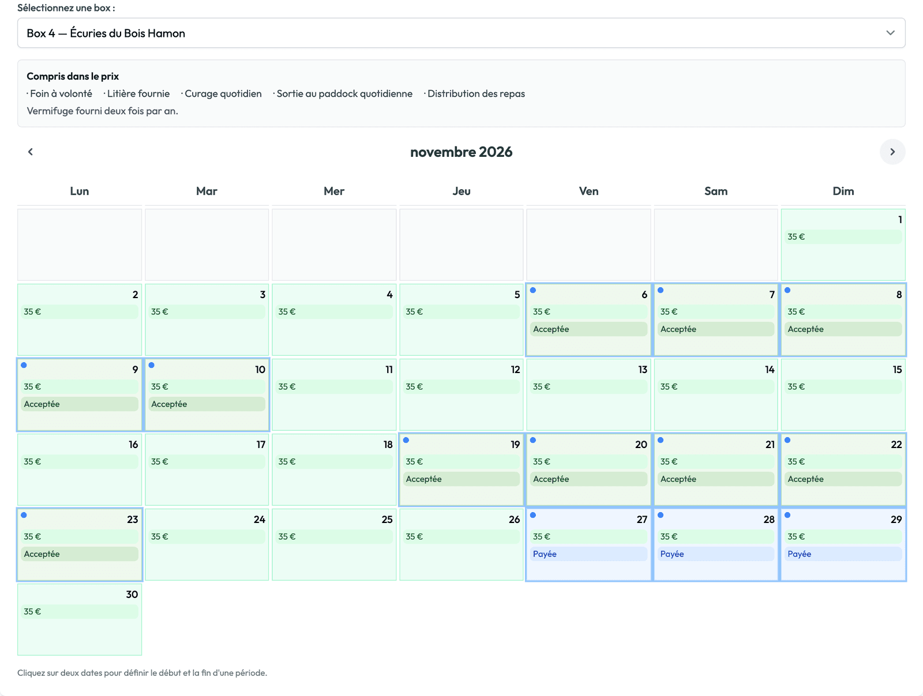Click the Ven weekday column header
This screenshot has width=923, height=696.
coord(588,191)
